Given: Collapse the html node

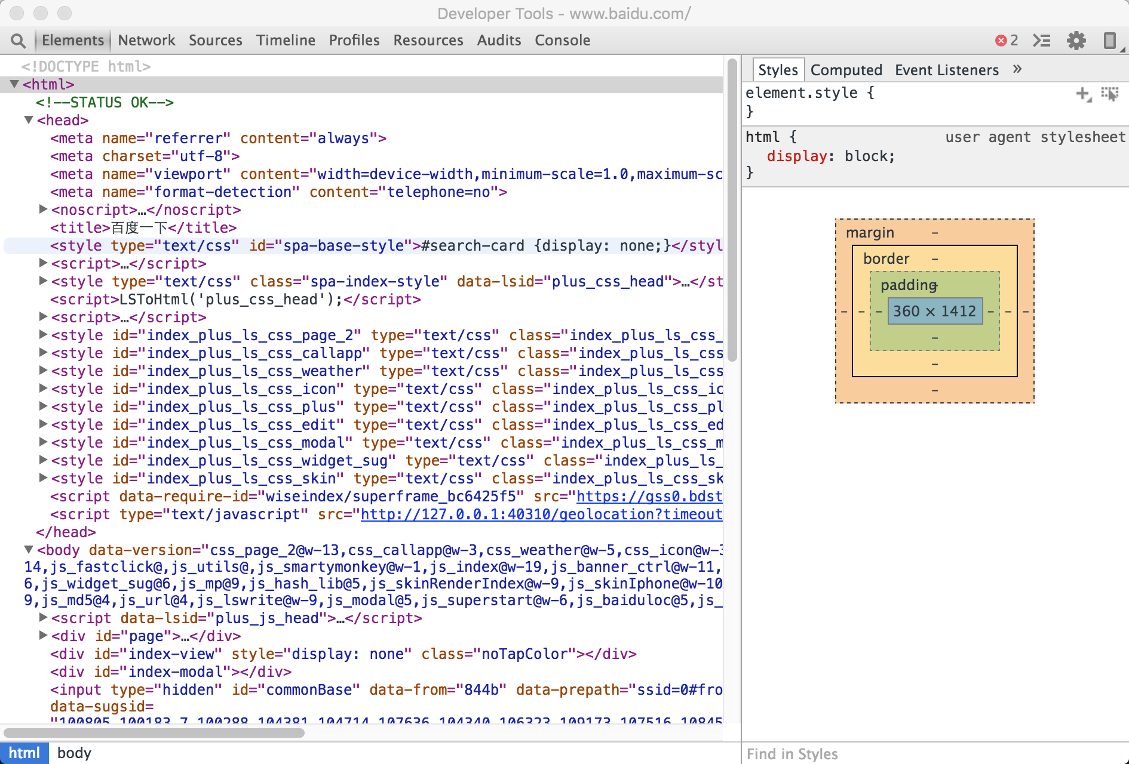Looking at the screenshot, I should click(14, 84).
